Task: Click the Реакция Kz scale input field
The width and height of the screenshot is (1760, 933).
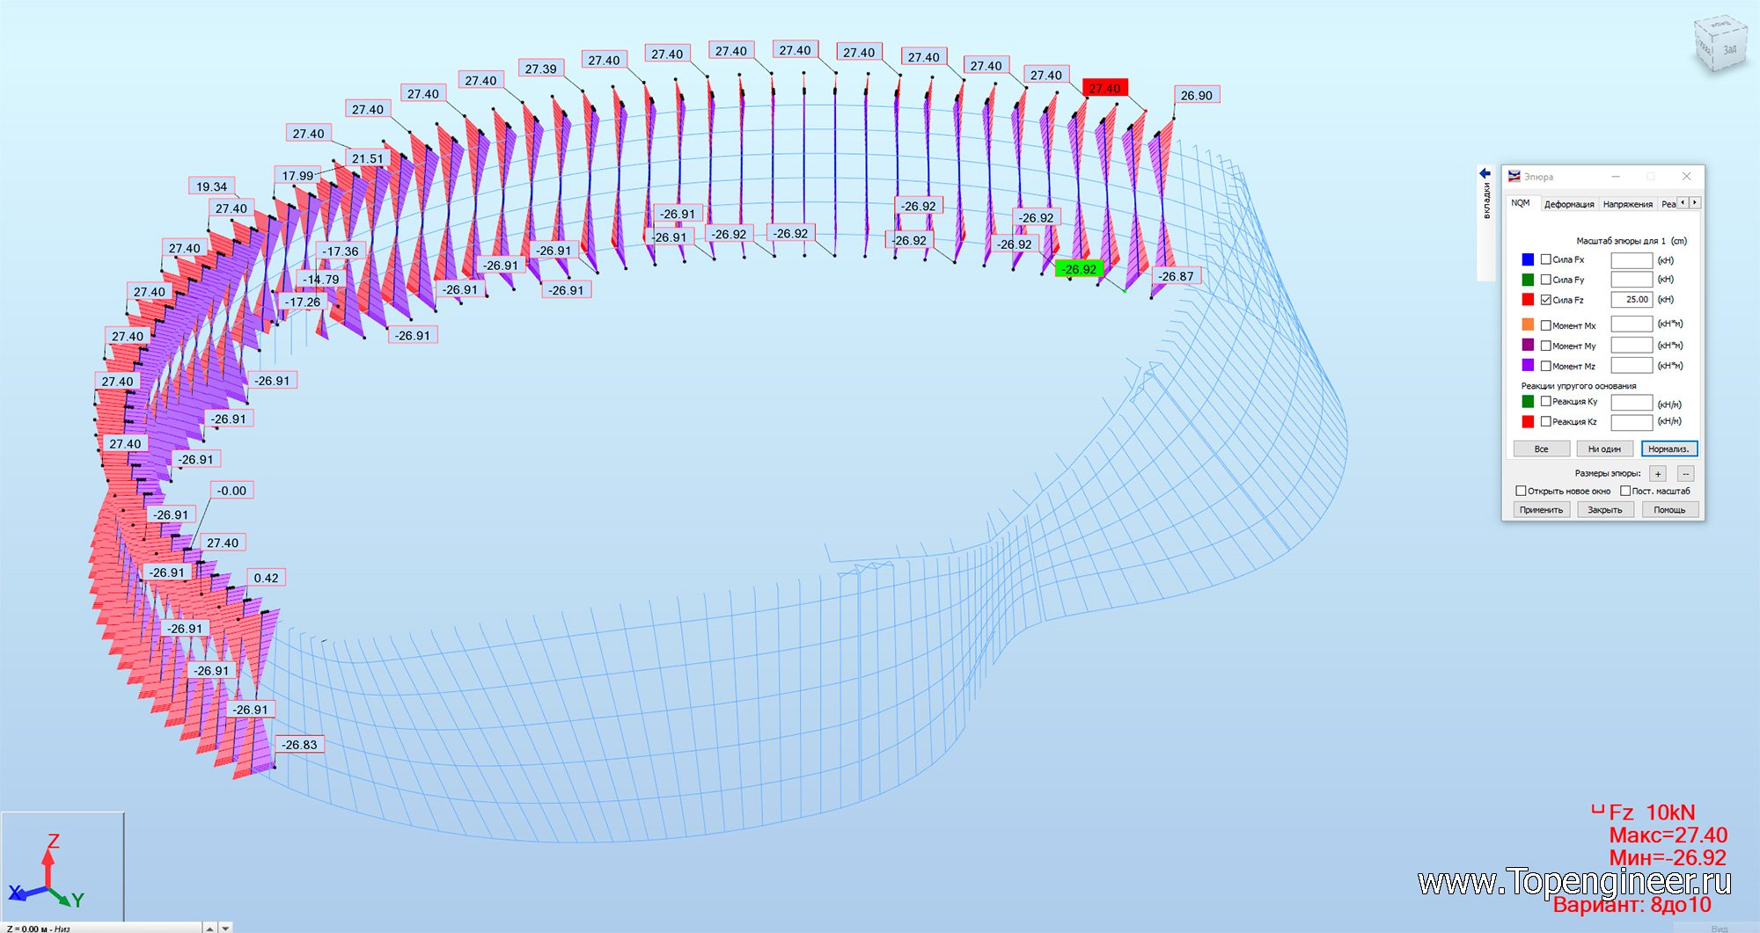Action: (1632, 422)
